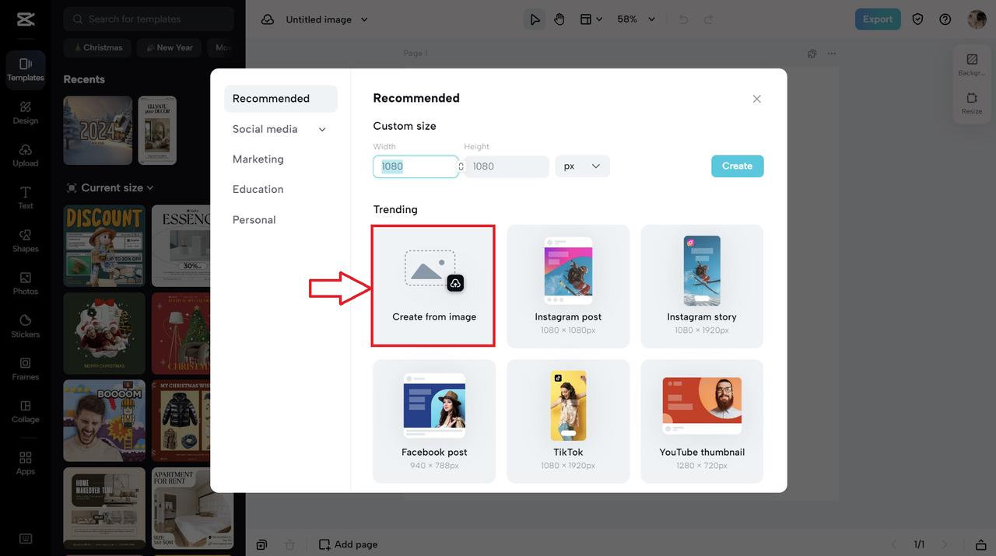Open the Background tool panel
The height and width of the screenshot is (556, 996).
tap(972, 65)
